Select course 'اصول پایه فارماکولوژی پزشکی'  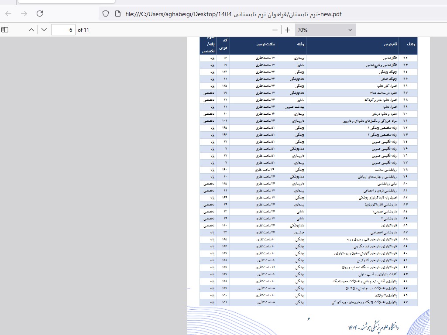click(378, 198)
